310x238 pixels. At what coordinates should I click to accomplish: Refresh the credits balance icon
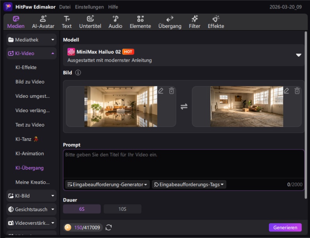(x=108, y=228)
